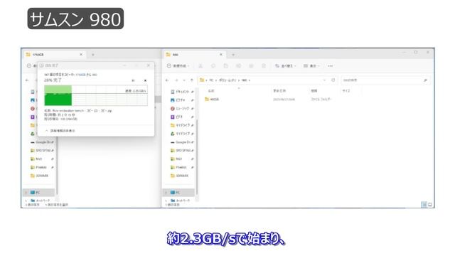Expand ネットワーク in left window sidebar
The image size is (455, 256).
tap(26, 201)
